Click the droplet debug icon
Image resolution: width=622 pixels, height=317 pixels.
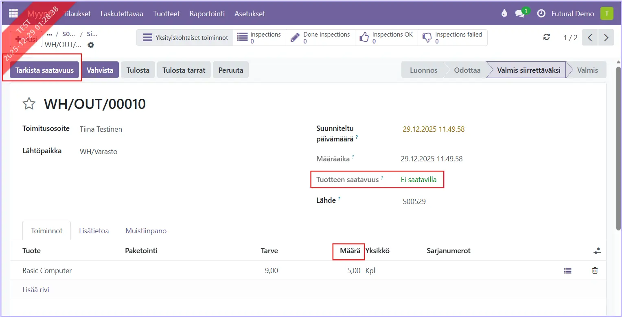click(x=504, y=13)
